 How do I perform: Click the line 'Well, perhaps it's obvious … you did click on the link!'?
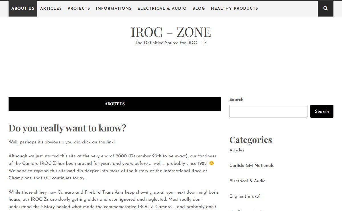point(62,142)
